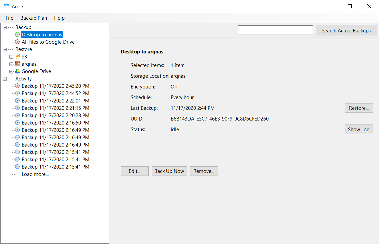Click Load more... in the Activity list

35,174
